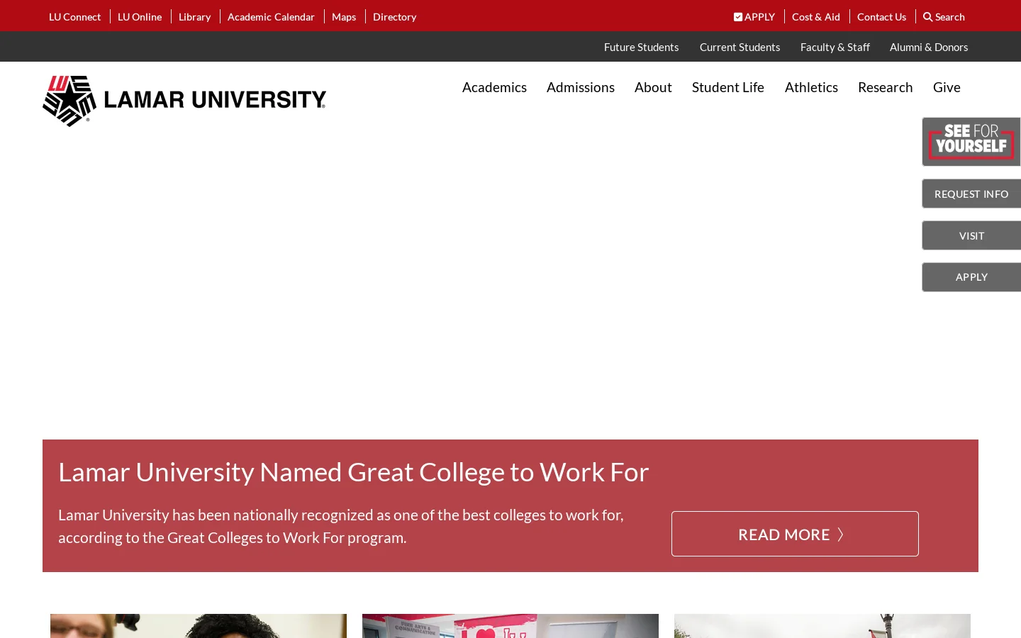Click the Great College to Work For headline
The image size is (1021, 638).
[x=354, y=472]
